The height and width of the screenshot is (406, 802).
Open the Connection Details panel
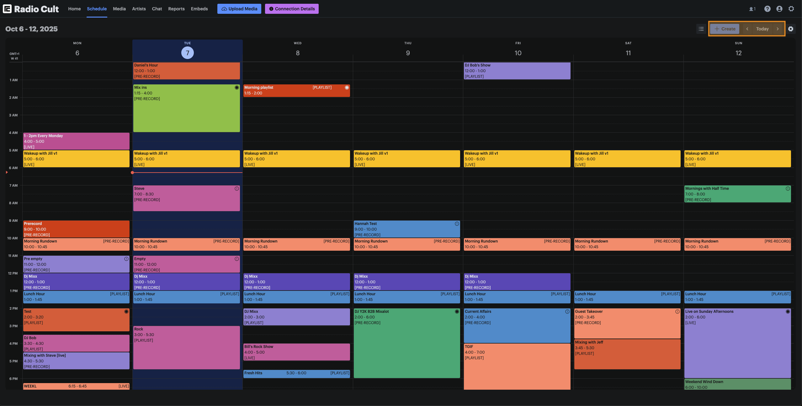[292, 9]
